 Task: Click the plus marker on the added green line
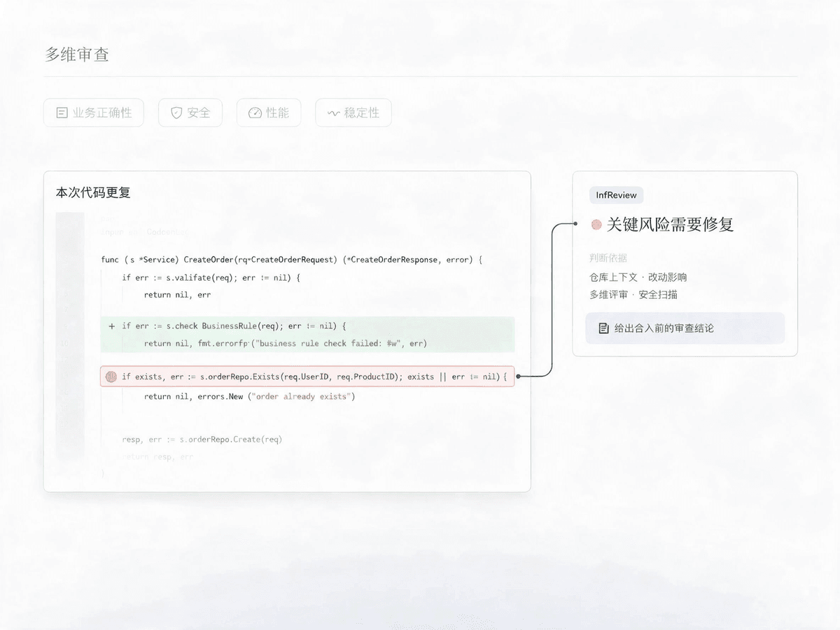(112, 326)
